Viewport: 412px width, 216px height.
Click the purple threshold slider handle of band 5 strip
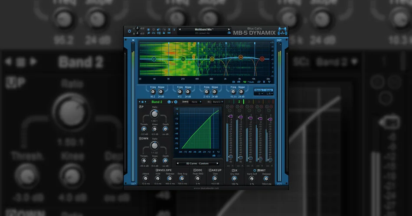tap(270, 119)
